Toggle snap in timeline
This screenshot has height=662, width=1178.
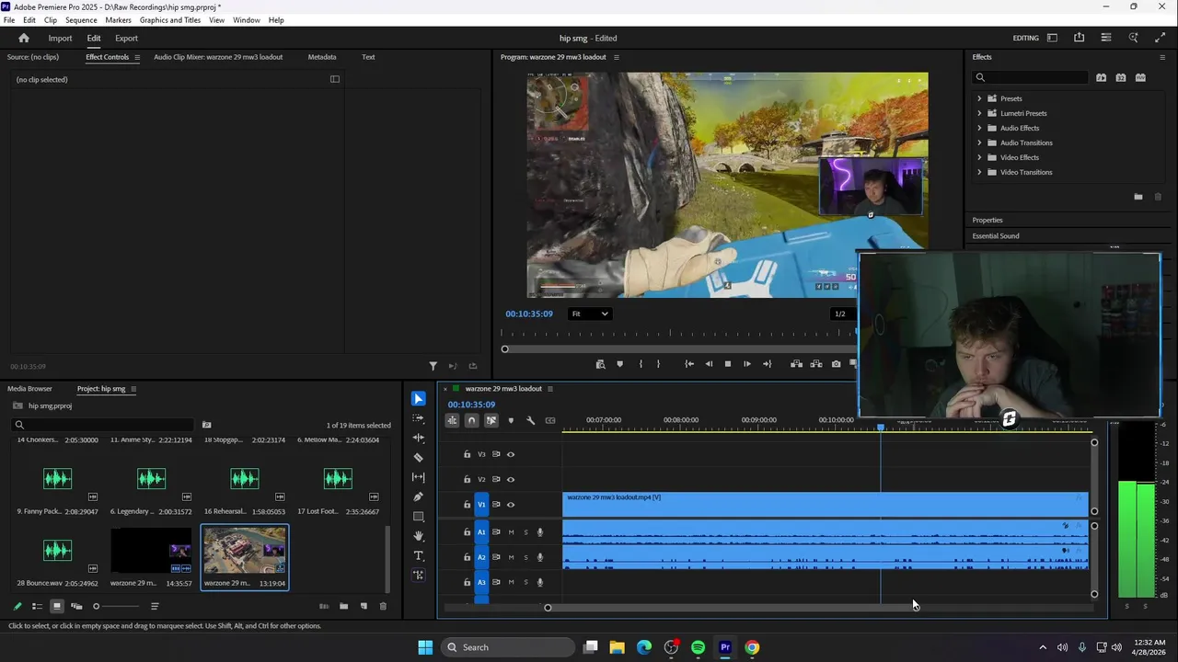pos(471,420)
